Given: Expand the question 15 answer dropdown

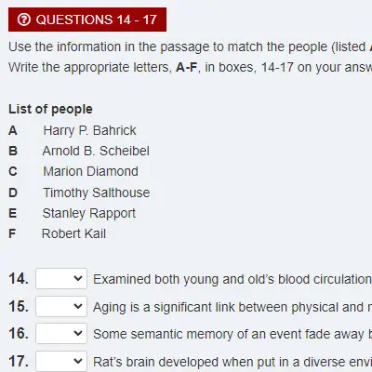Looking at the screenshot, I should pyautogui.click(x=61, y=306).
